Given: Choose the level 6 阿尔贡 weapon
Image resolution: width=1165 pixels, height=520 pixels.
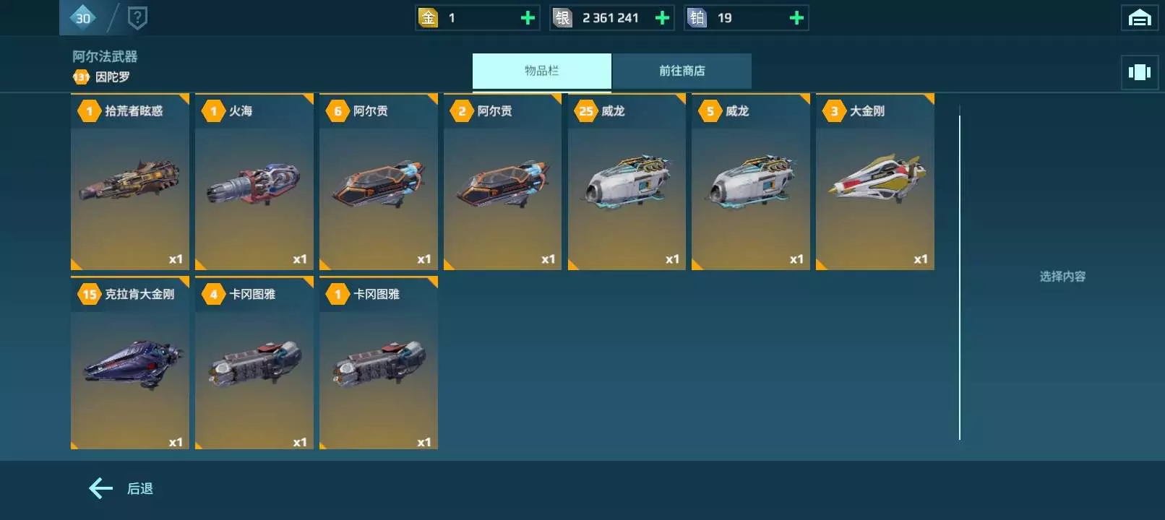Looking at the screenshot, I should 379,181.
